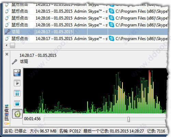Move the audio position slider handle
Viewport: 171px width, 137px height.
tap(129, 120)
